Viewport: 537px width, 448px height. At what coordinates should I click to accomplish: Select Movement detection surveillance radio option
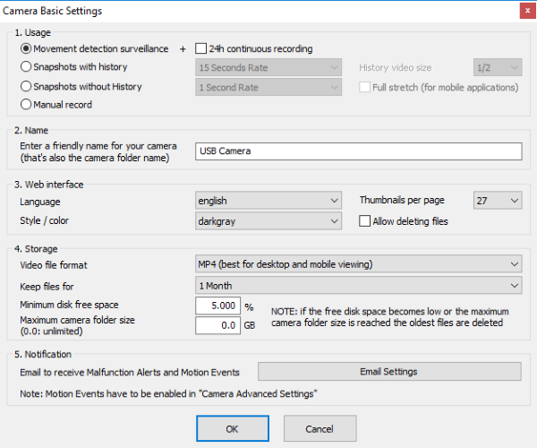click(25, 48)
